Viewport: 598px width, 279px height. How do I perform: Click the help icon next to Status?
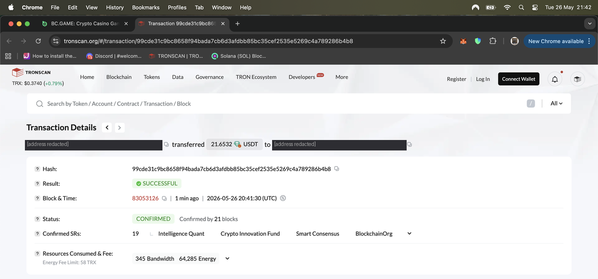pyautogui.click(x=37, y=219)
